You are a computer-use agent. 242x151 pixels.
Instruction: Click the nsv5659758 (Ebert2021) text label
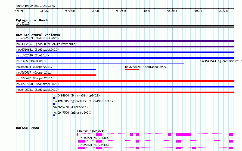[70, 107]
